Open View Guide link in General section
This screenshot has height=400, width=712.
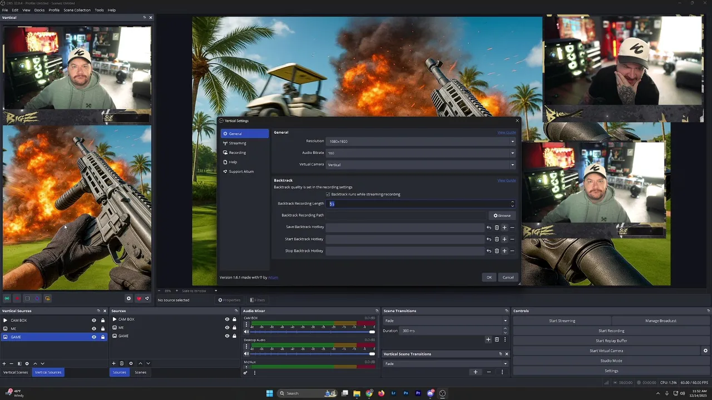pos(506,133)
